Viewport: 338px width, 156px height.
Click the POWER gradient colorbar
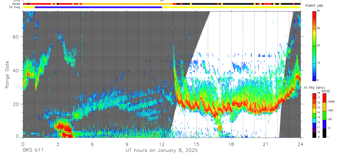314,46
